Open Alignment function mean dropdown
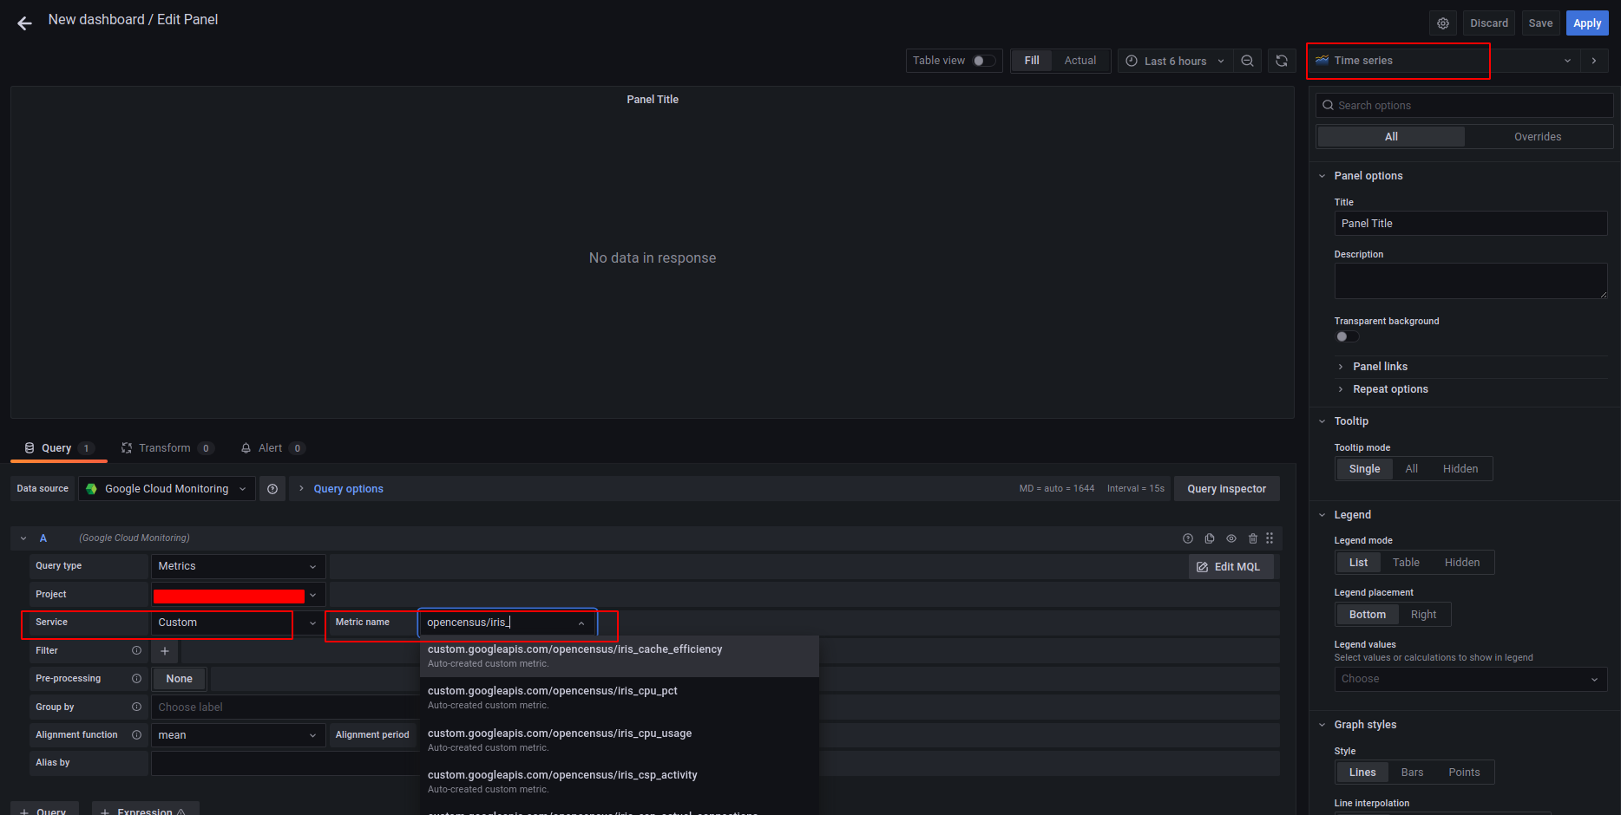Image resolution: width=1621 pixels, height=815 pixels. pos(238,735)
